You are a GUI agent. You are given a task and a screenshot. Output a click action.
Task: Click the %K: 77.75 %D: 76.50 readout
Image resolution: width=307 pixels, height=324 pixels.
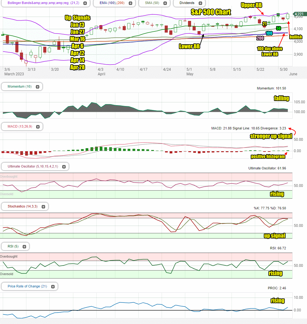(x=270, y=208)
